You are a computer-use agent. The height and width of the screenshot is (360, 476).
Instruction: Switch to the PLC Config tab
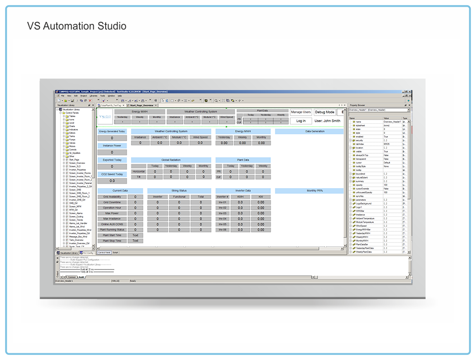click(x=87, y=253)
